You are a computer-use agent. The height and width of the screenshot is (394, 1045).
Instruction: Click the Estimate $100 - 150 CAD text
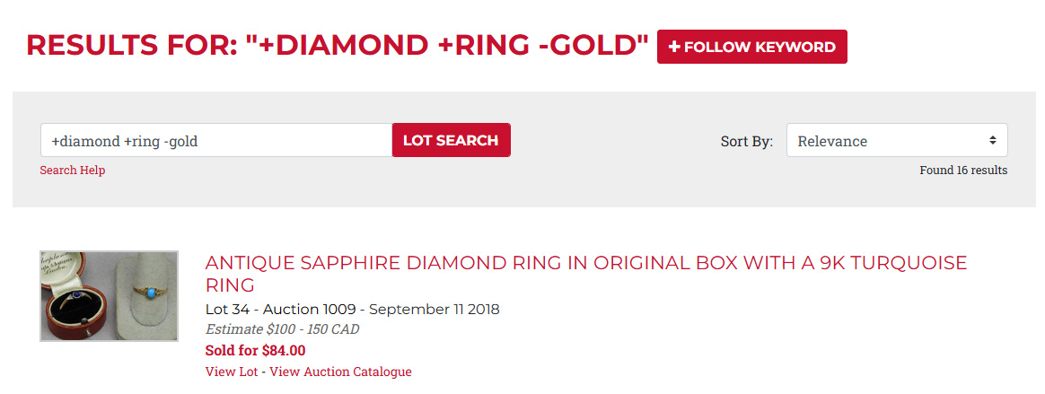click(282, 329)
